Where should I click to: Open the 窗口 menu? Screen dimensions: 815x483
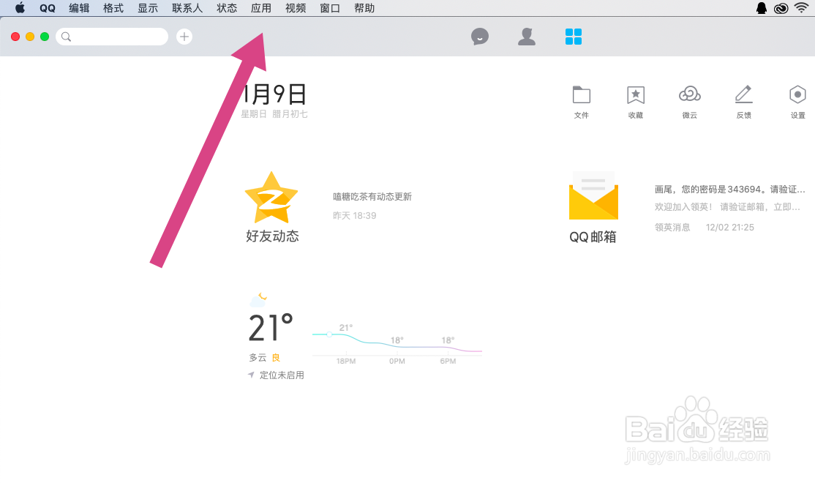(x=329, y=8)
